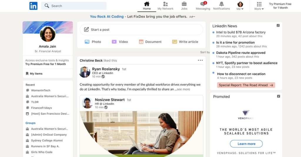The width and height of the screenshot is (301, 157).
Task: Click the Recent heading in the sidebar
Action: pos(30,85)
